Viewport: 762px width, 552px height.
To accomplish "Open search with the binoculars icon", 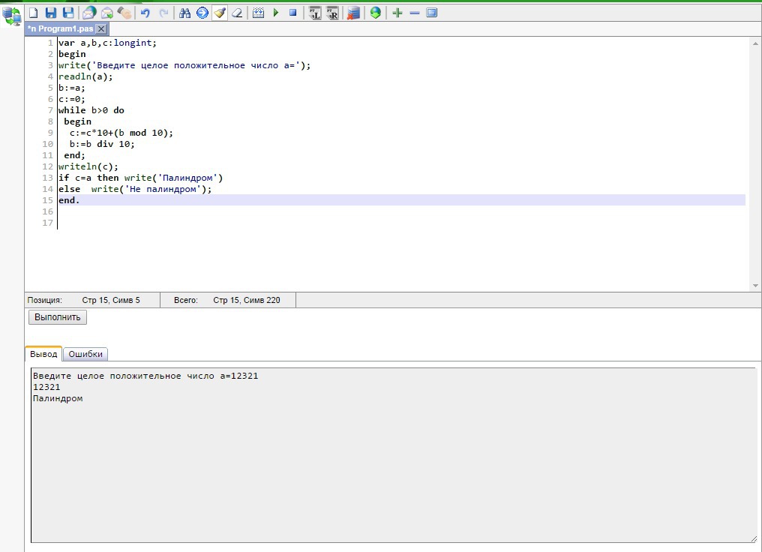I will (184, 13).
